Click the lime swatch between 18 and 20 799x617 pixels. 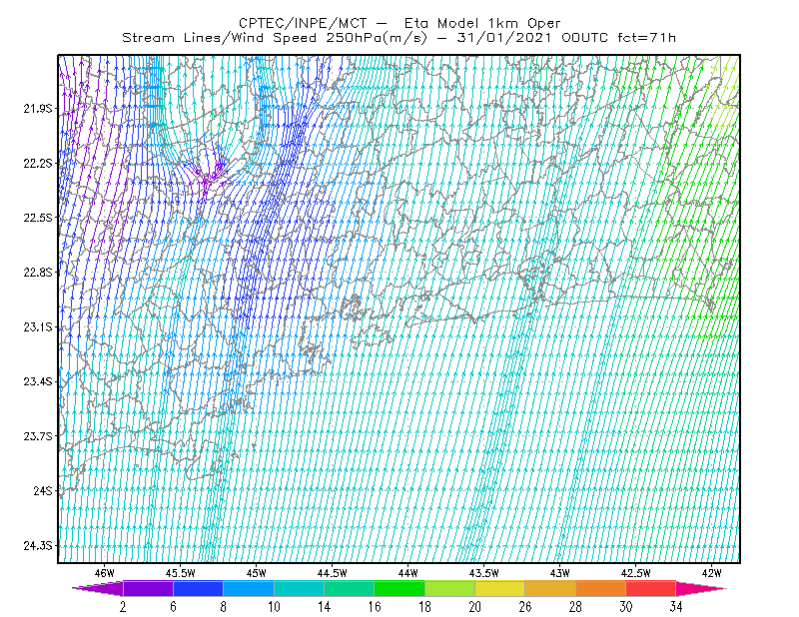[450, 588]
